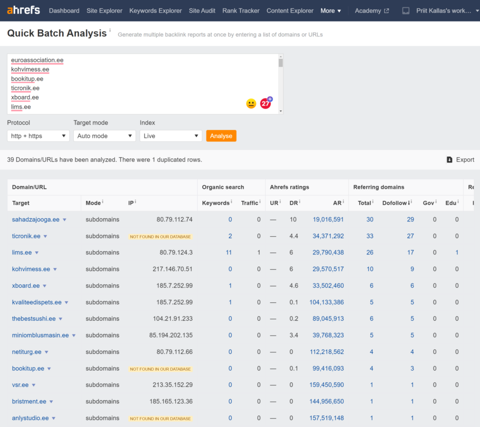Open the Index dropdown showing Live

[x=171, y=136]
